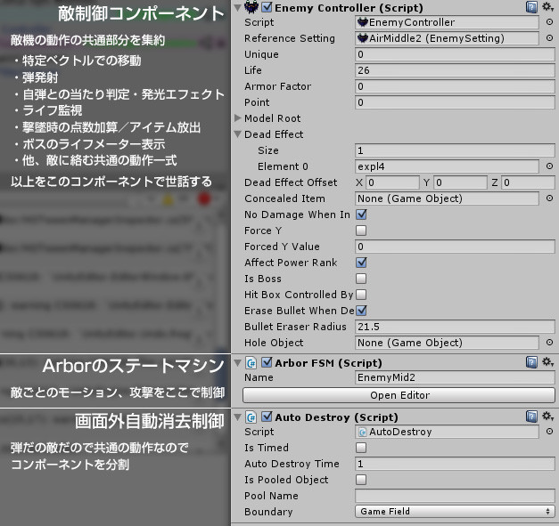Edit the Armor Factor value field

click(x=455, y=86)
